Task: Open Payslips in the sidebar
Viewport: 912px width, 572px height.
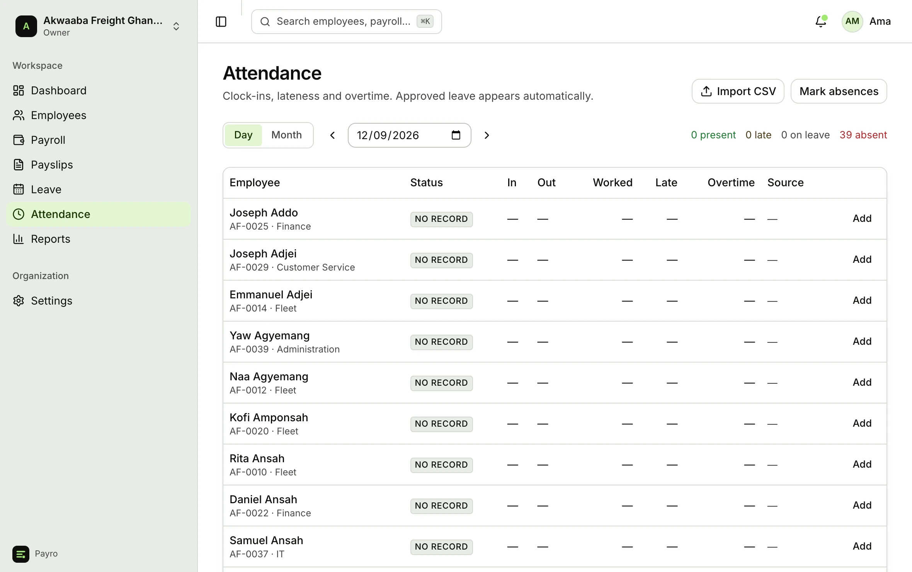Action: (x=99, y=165)
